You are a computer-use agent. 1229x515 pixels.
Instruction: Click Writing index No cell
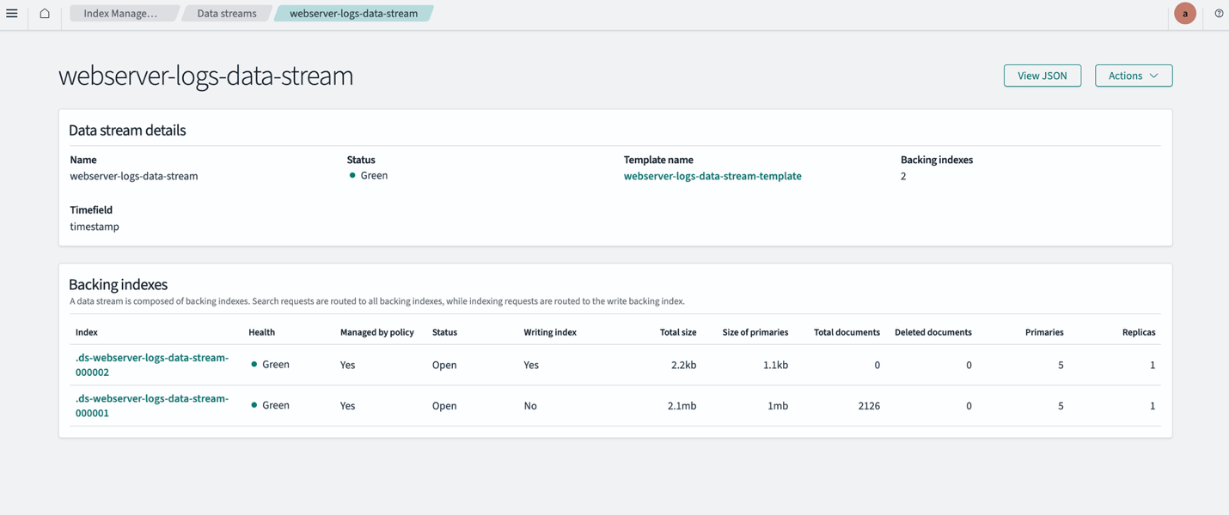point(530,406)
